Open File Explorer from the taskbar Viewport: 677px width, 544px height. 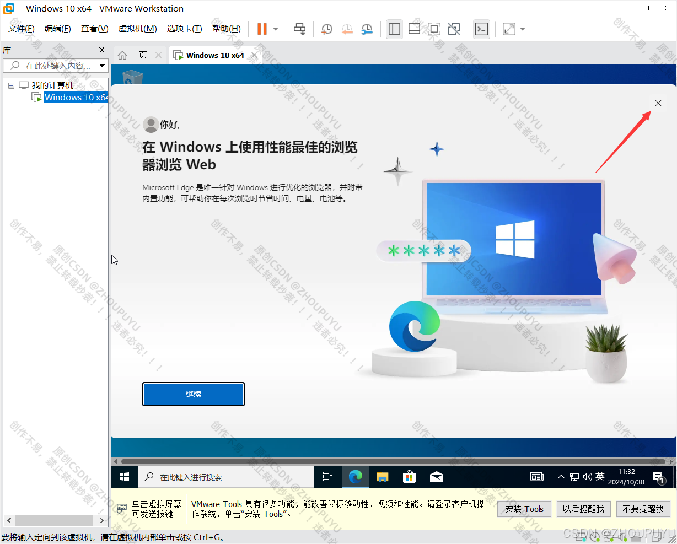pyautogui.click(x=383, y=477)
